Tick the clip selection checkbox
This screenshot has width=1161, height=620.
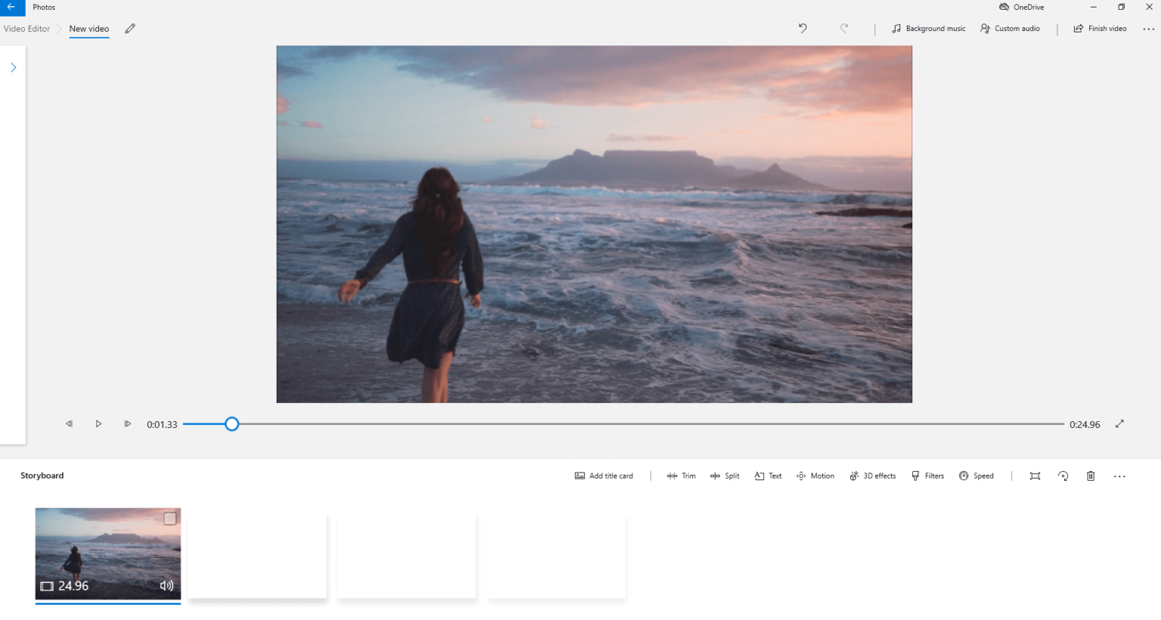[x=170, y=519]
